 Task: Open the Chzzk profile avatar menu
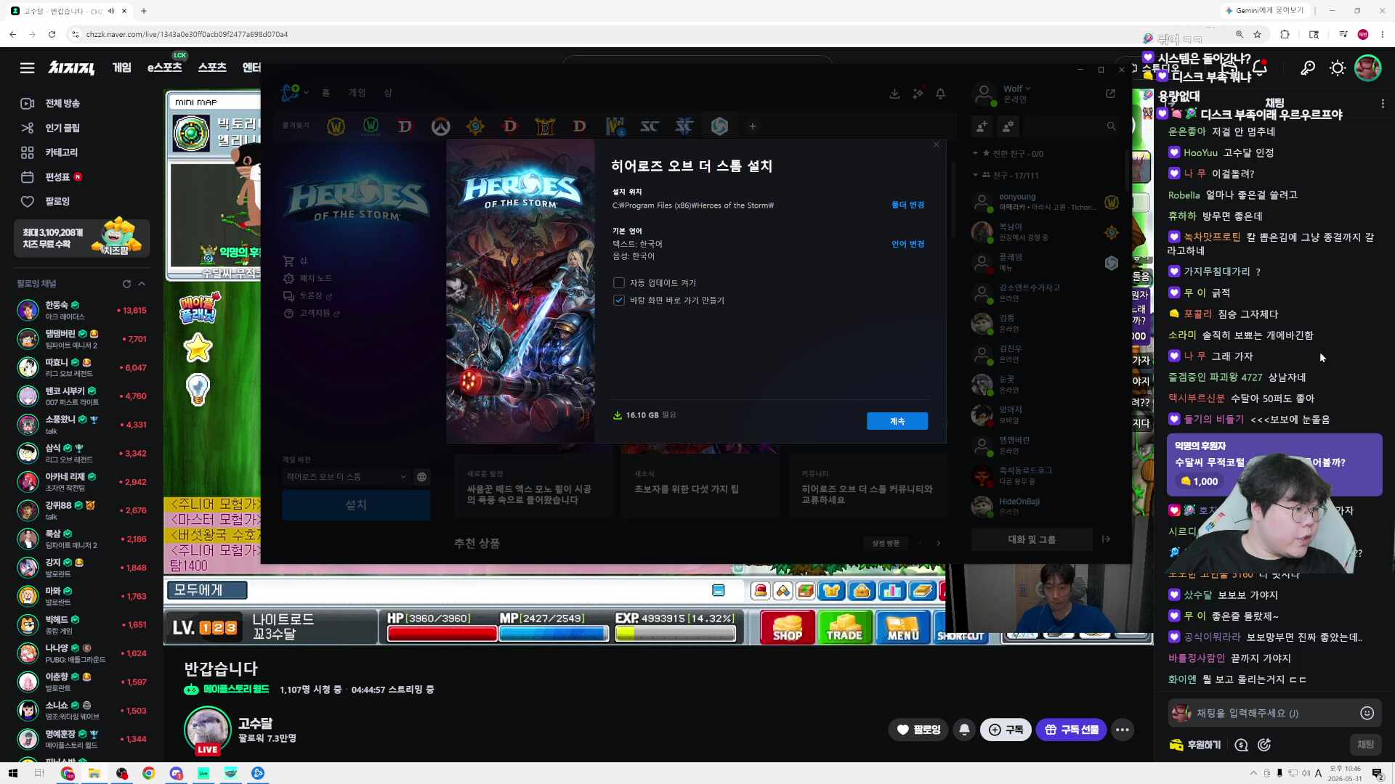(x=1367, y=68)
